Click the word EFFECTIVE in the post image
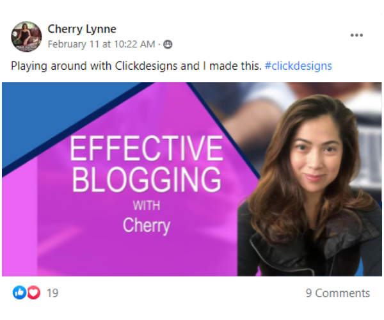 147,148
